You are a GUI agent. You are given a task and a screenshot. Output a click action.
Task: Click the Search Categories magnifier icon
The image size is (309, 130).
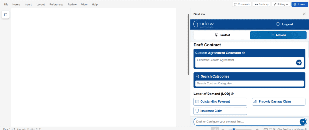coord(197,76)
